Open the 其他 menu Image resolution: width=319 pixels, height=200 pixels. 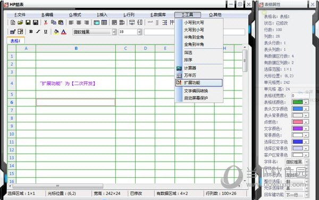[215, 15]
